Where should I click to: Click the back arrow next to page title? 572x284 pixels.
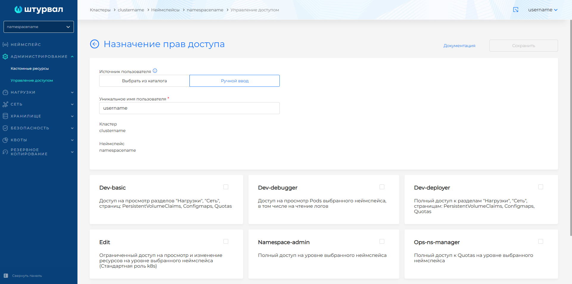point(94,44)
